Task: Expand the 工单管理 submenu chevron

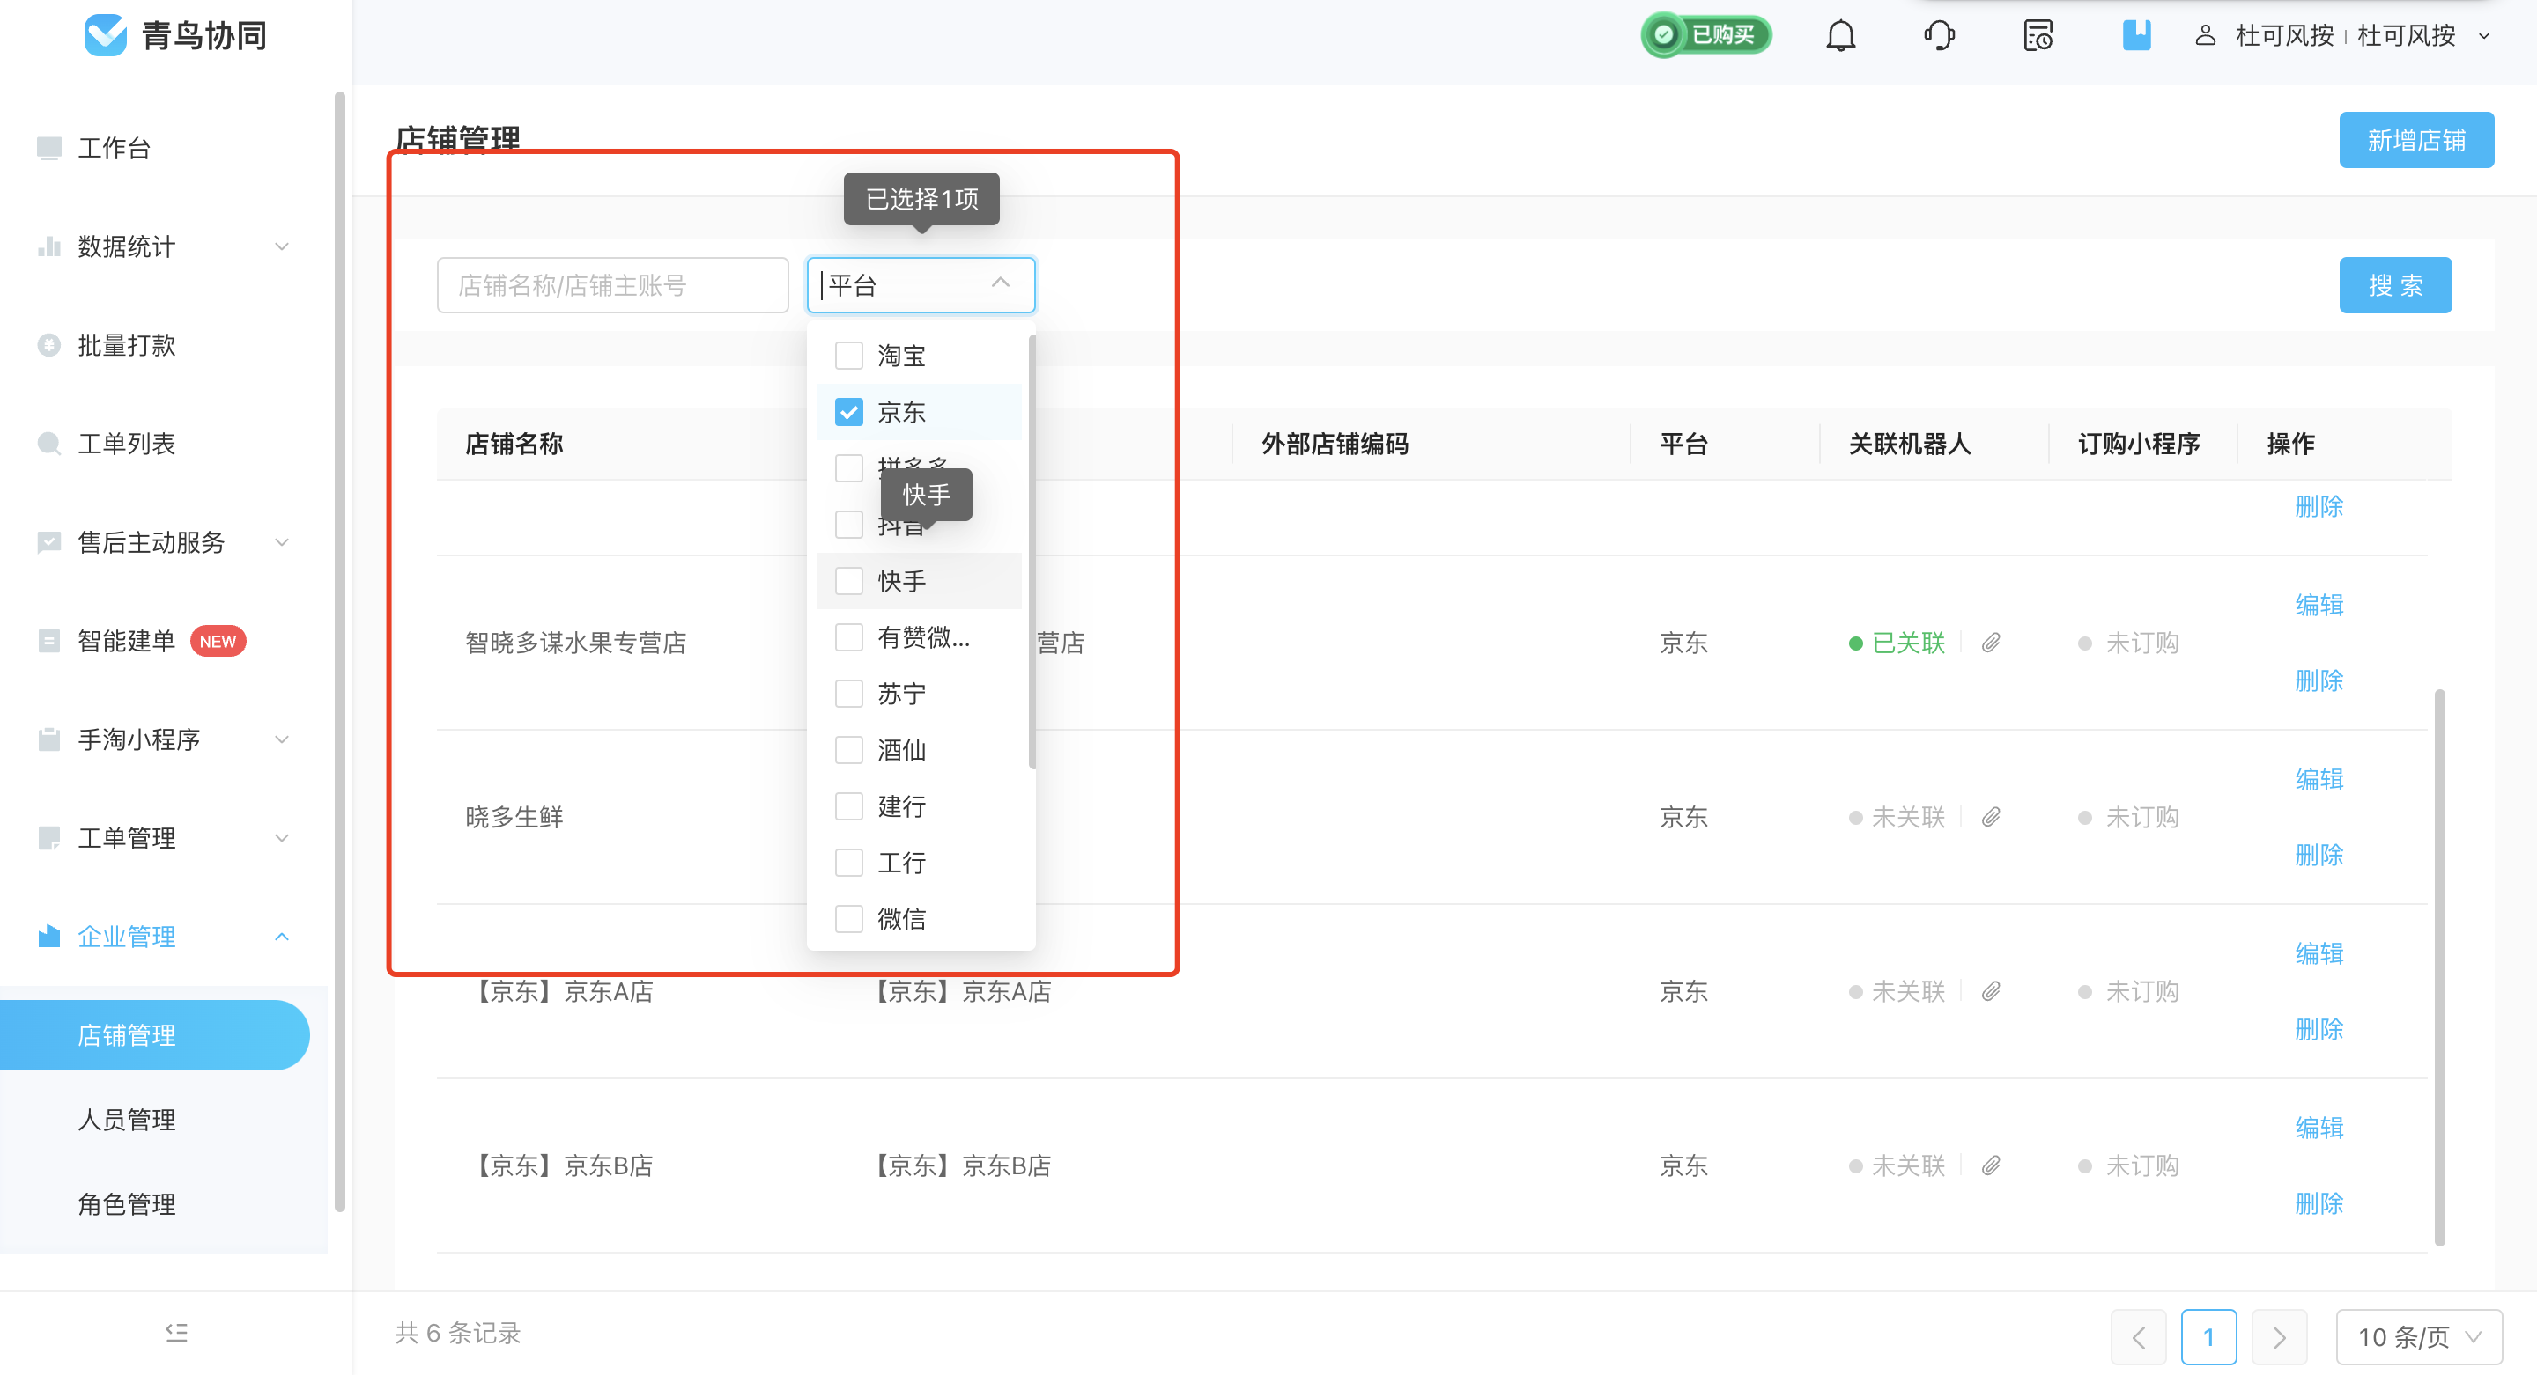Action: [x=282, y=838]
